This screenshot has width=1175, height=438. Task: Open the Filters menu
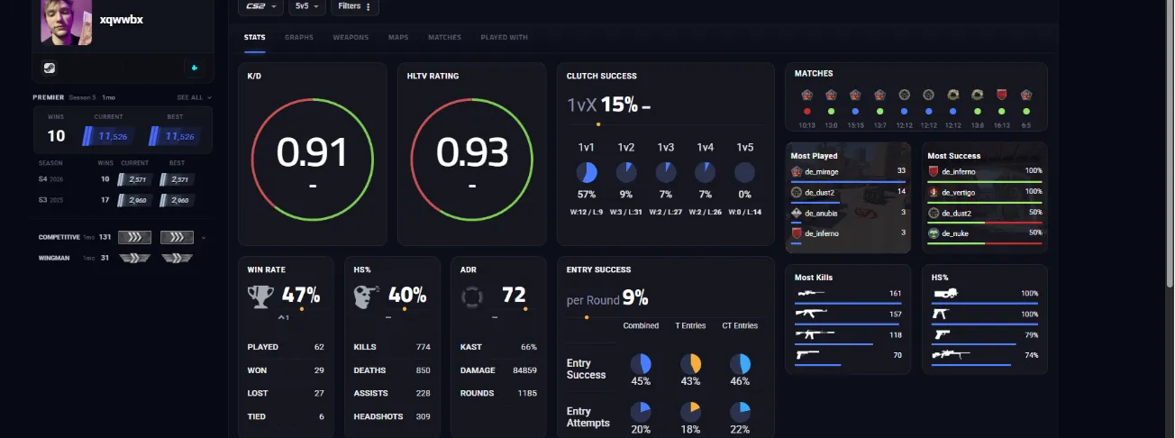(x=354, y=6)
